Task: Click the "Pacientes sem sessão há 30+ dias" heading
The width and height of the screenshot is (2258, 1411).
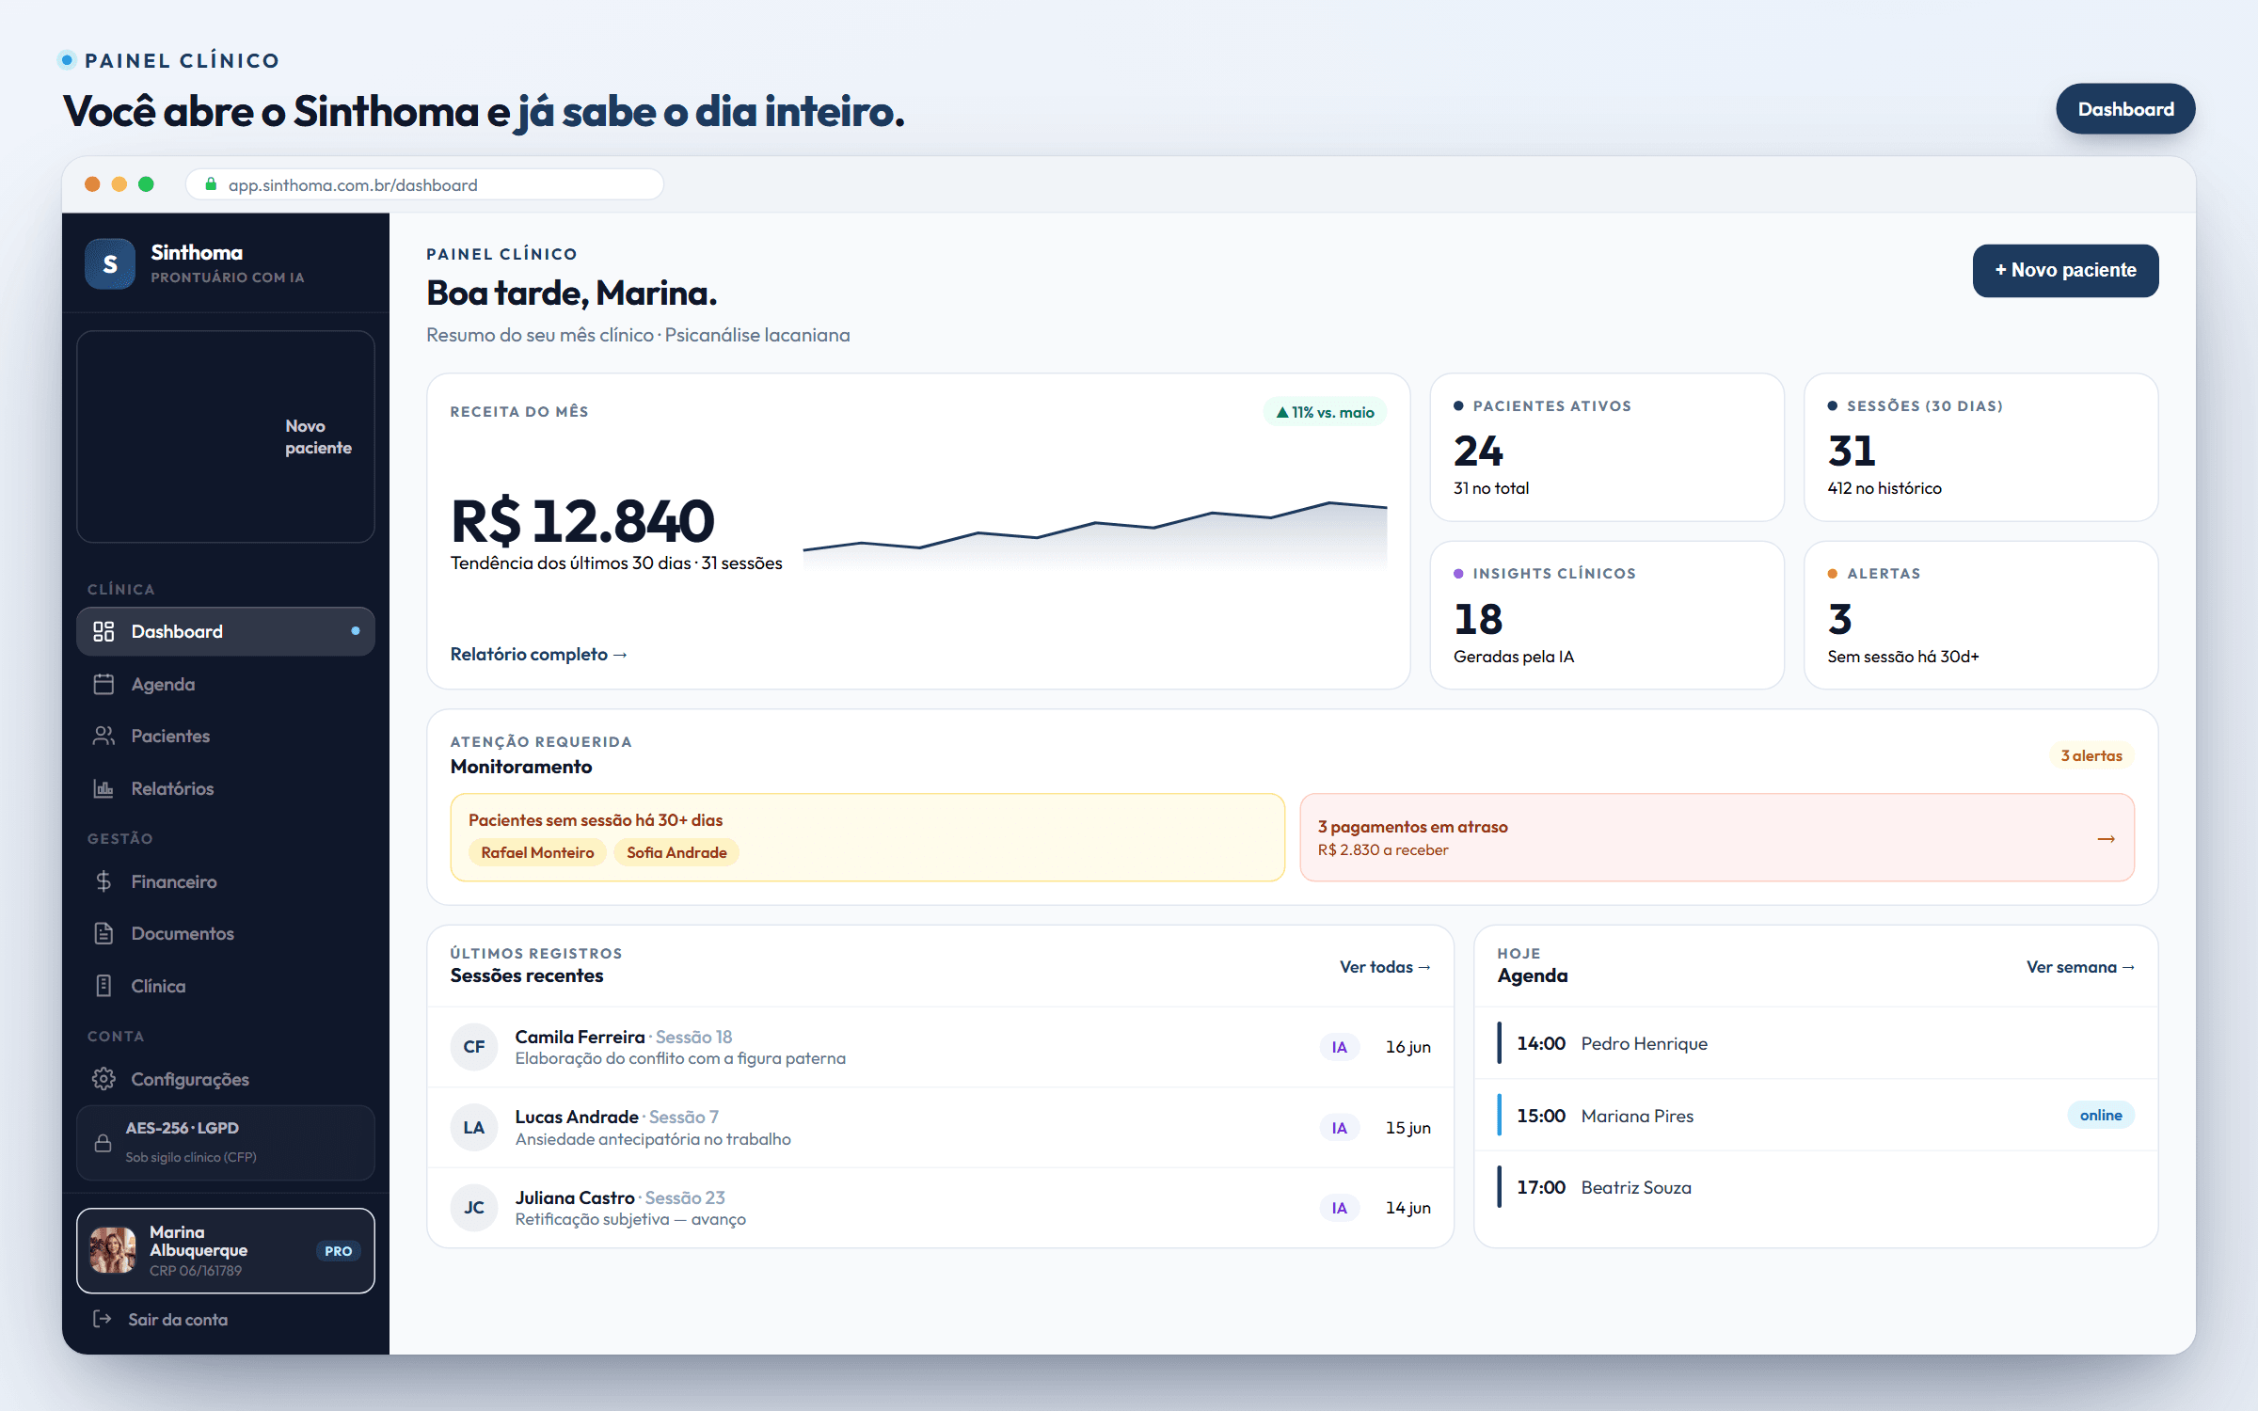Action: (596, 820)
